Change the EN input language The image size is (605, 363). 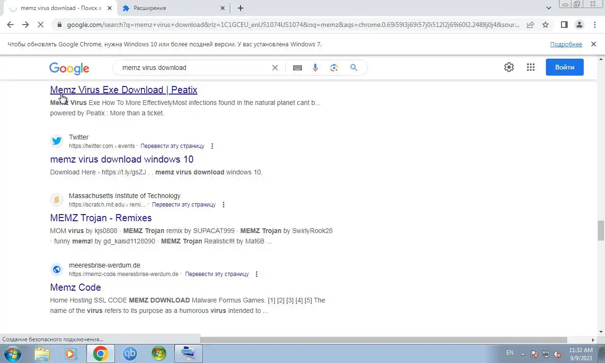[x=510, y=353]
